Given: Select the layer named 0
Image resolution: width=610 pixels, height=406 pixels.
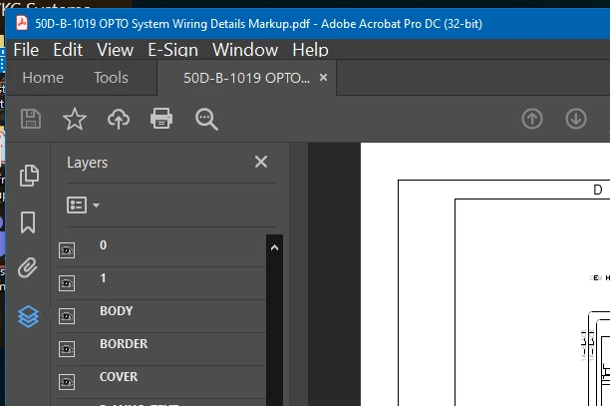Looking at the screenshot, I should pos(103,244).
